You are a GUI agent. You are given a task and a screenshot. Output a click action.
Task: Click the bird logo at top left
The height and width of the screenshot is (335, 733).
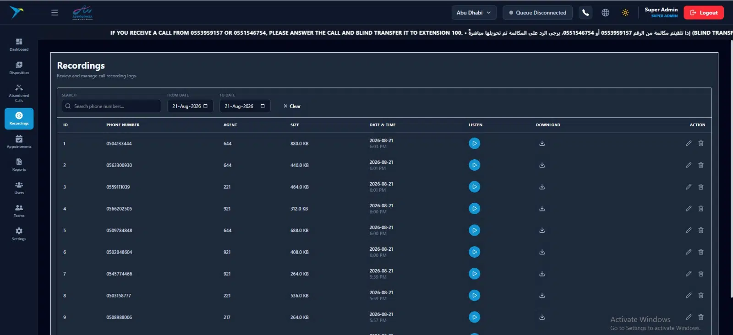point(16,12)
